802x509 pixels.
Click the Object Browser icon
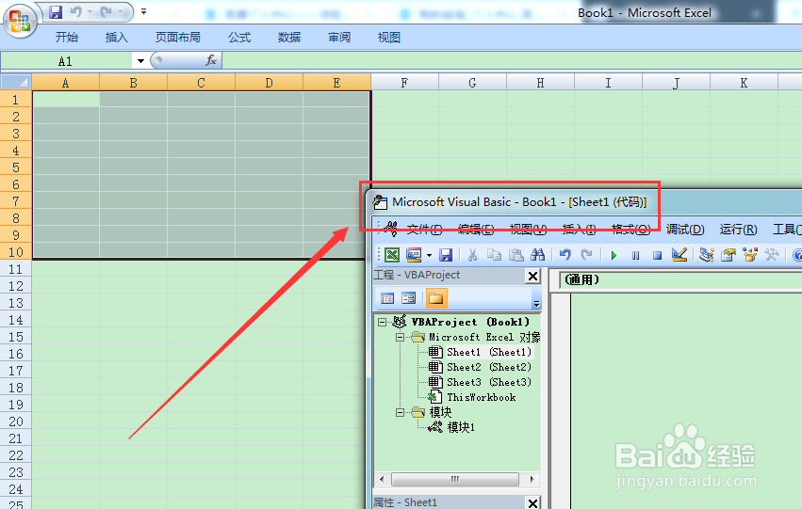pyautogui.click(x=750, y=254)
